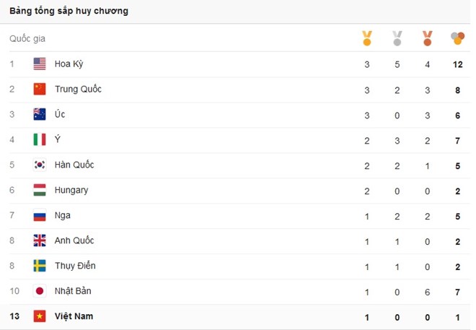Click the Hungary flag icon
Viewport: 476px width, 330px height.
(x=40, y=191)
